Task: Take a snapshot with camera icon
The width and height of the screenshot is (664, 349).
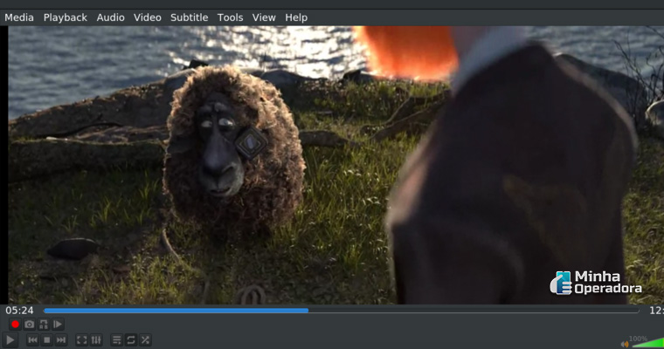Action: tap(29, 325)
